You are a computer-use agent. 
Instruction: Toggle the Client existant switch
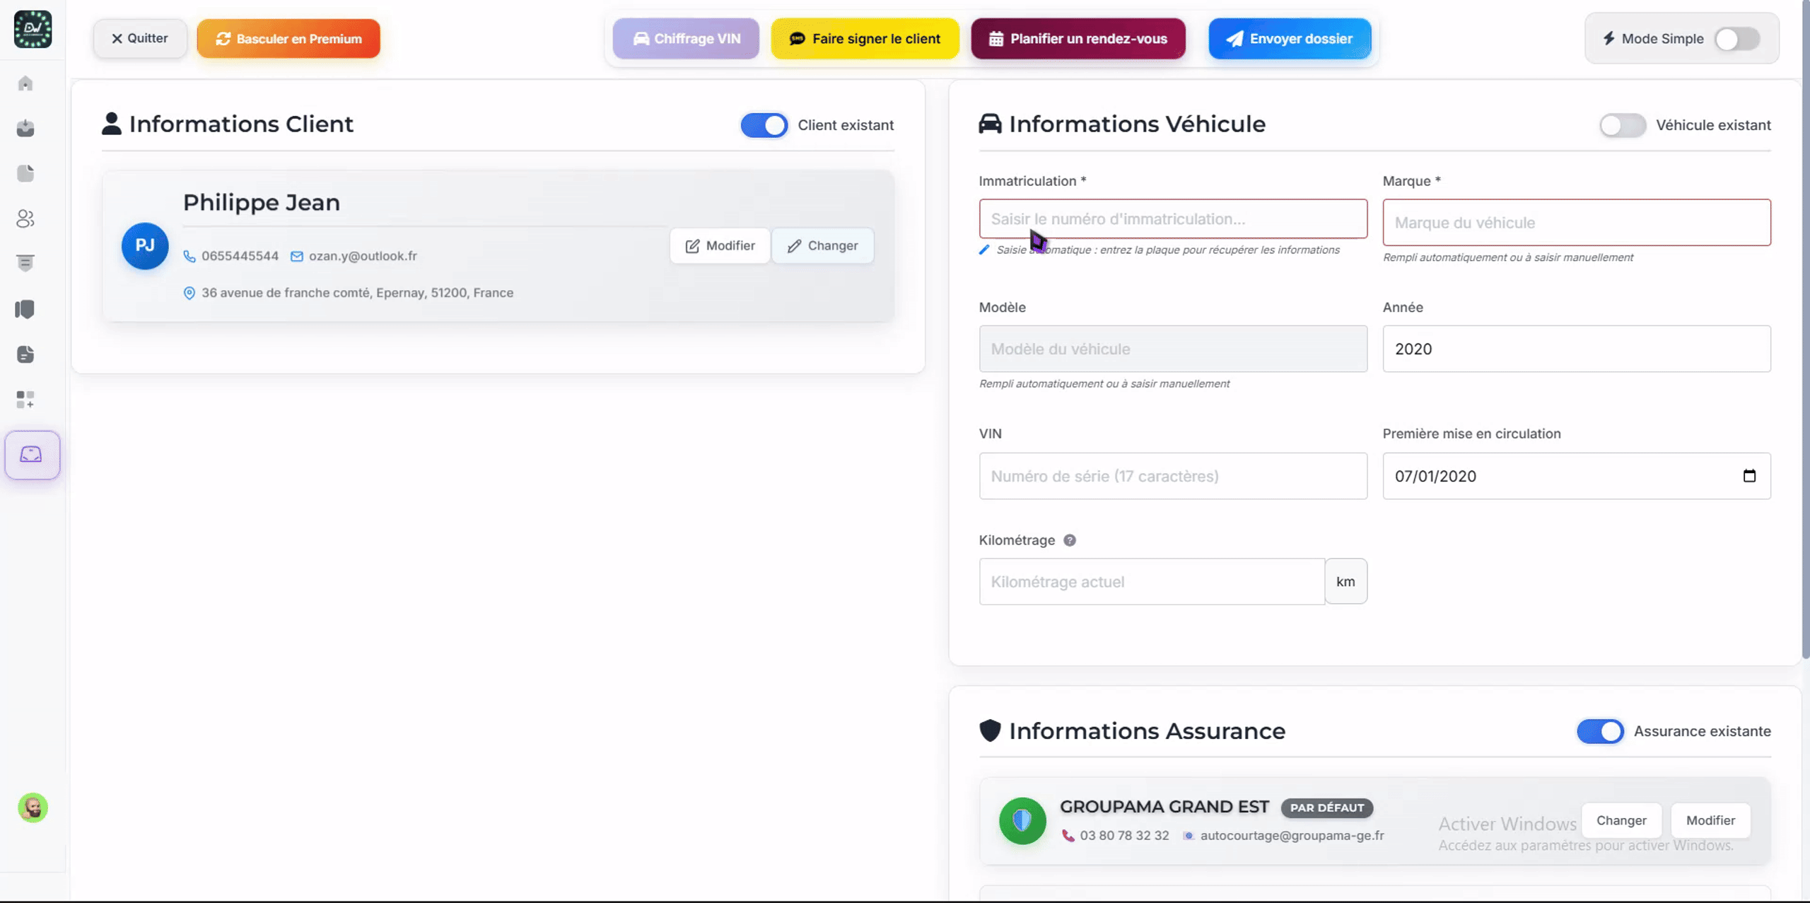click(764, 125)
